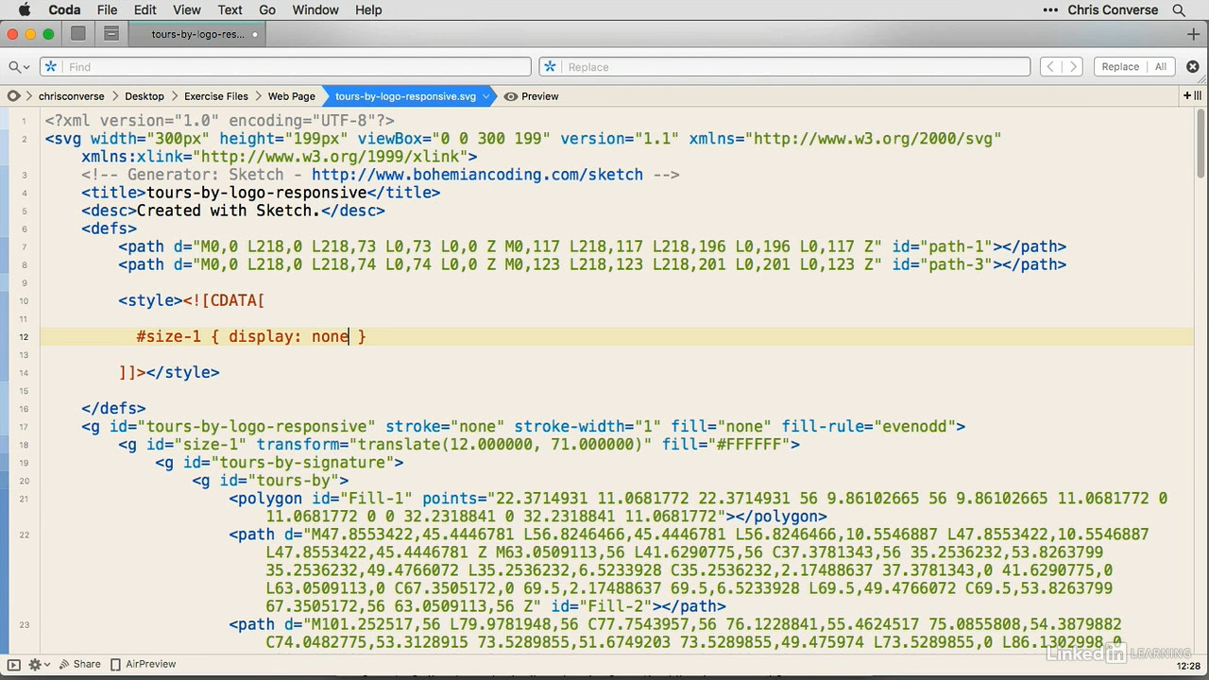Click the Share wireless icon in the bottom bar
The width and height of the screenshot is (1209, 680).
click(x=66, y=664)
